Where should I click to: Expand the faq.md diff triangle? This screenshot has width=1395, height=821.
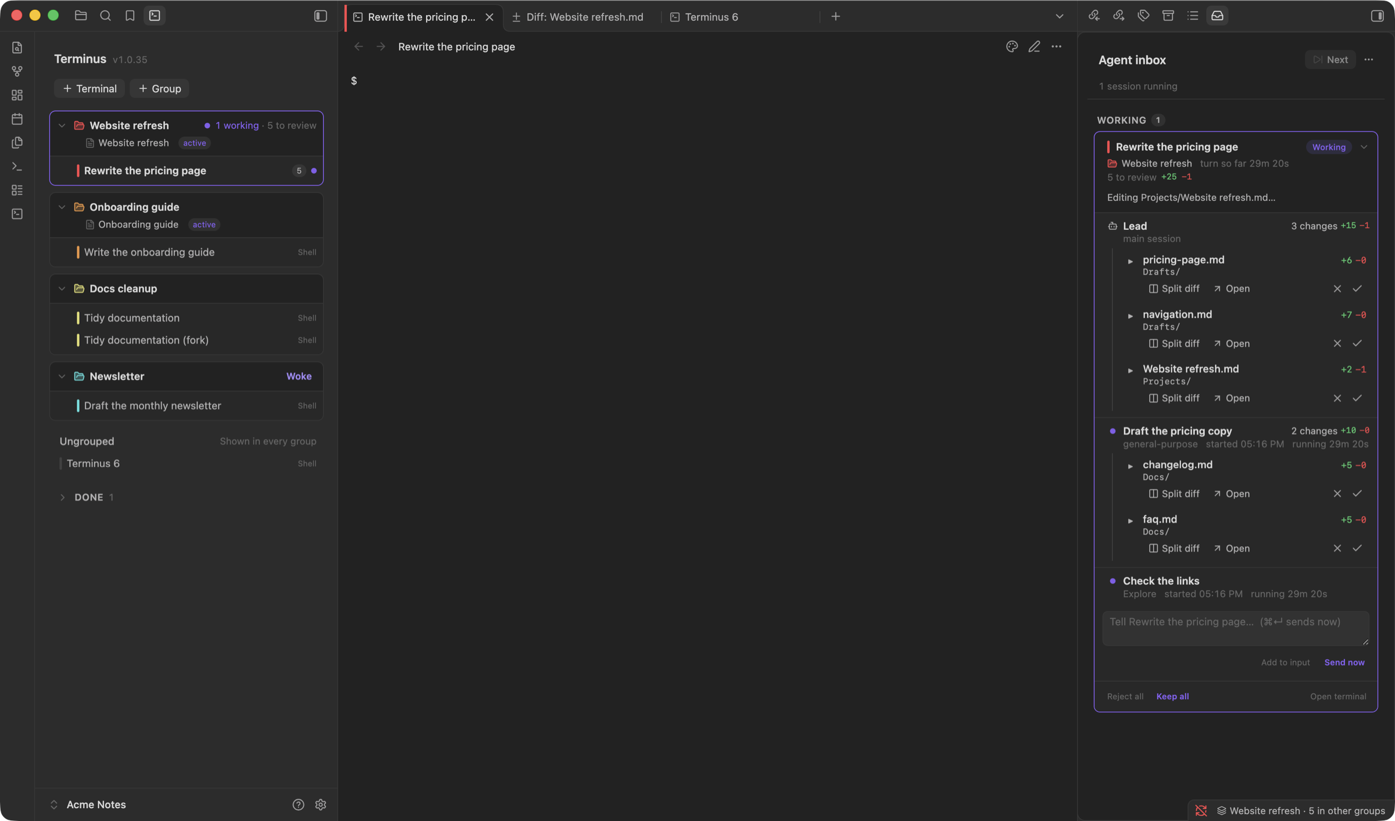coord(1130,521)
